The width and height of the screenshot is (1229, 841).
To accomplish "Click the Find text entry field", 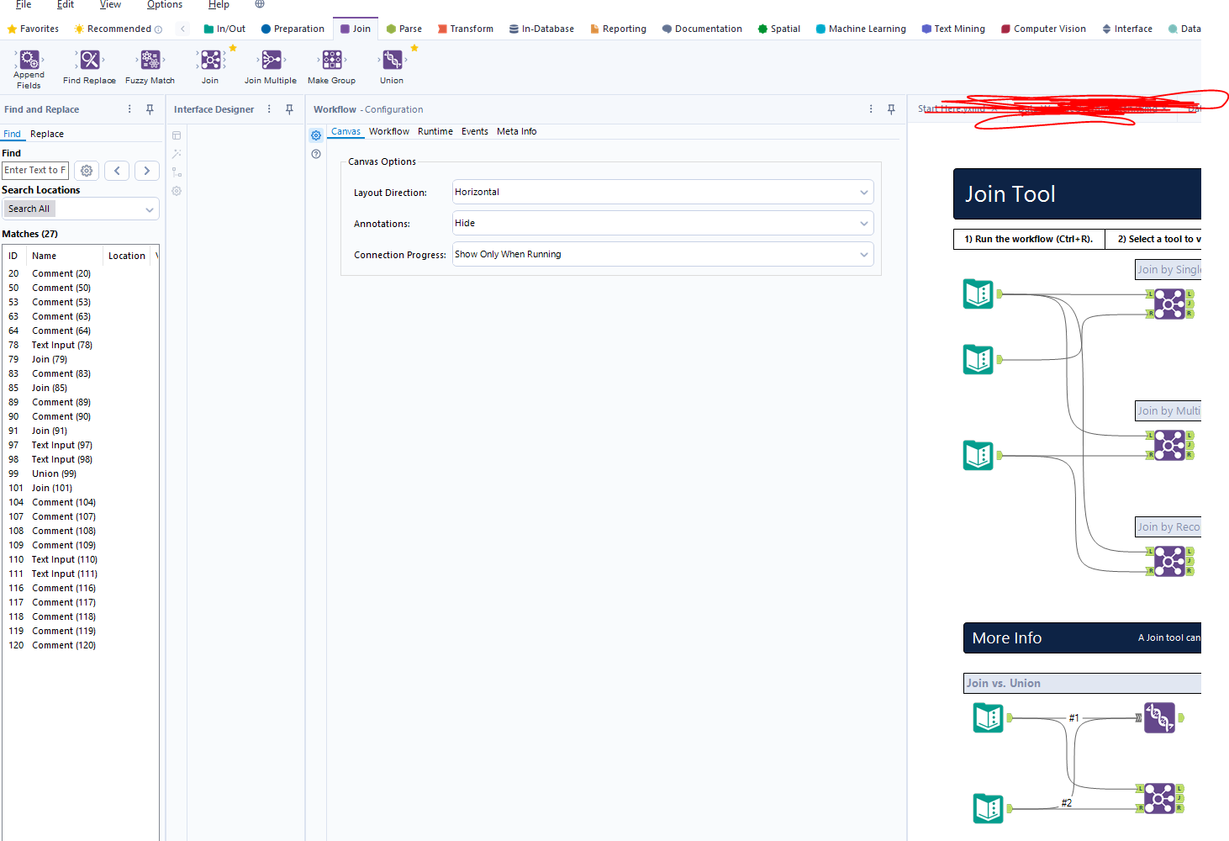I will [34, 170].
